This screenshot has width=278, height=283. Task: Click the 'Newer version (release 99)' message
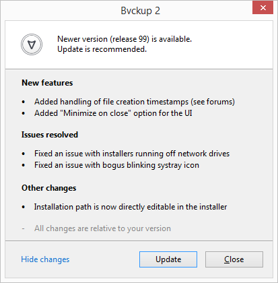125,39
